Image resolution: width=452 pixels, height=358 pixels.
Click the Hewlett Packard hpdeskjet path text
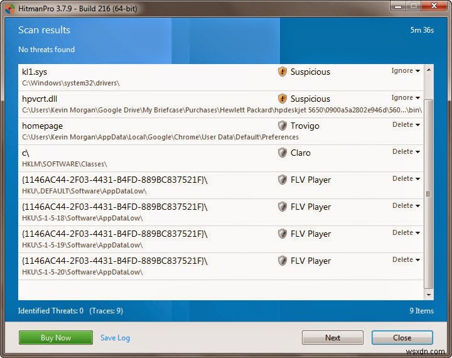[x=222, y=110]
